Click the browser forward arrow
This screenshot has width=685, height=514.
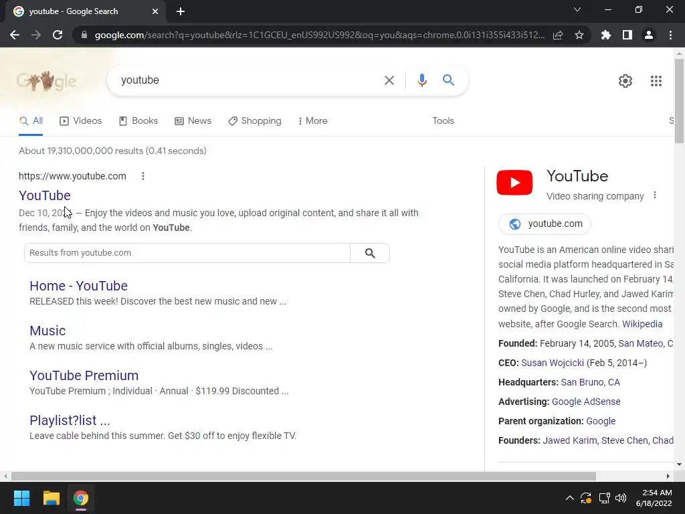point(36,35)
